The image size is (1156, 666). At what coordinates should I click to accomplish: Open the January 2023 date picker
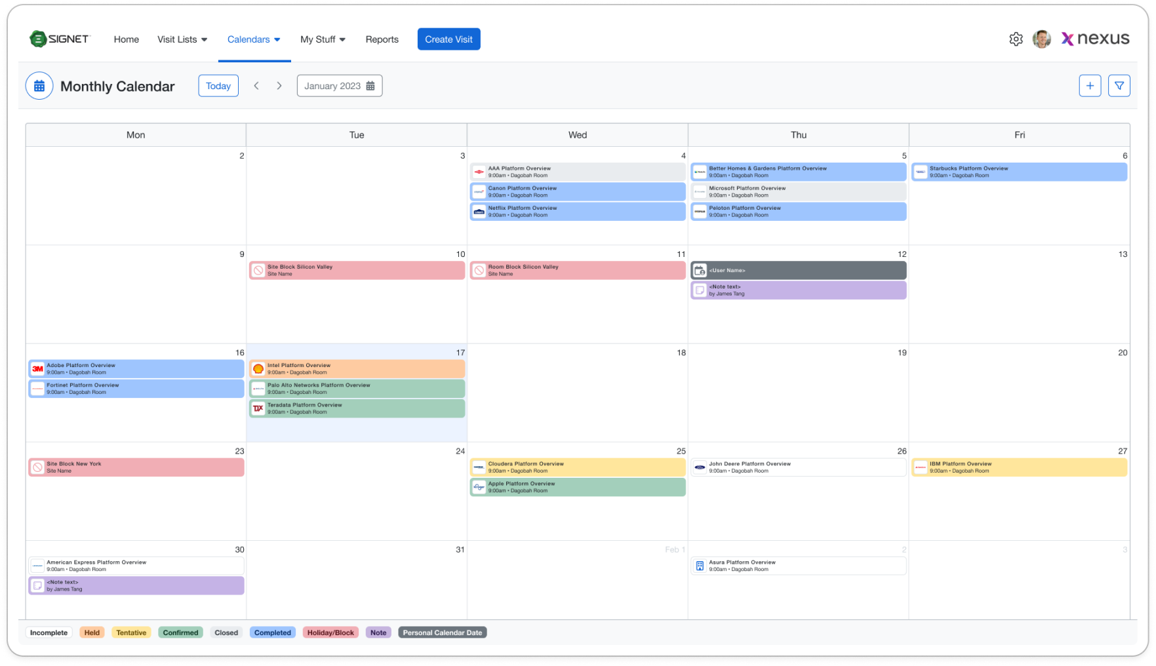(x=340, y=86)
